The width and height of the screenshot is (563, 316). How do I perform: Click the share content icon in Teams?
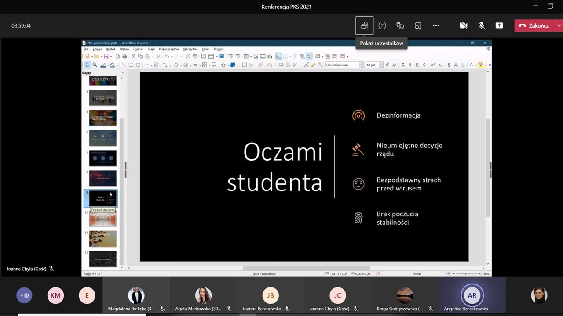[499, 25]
